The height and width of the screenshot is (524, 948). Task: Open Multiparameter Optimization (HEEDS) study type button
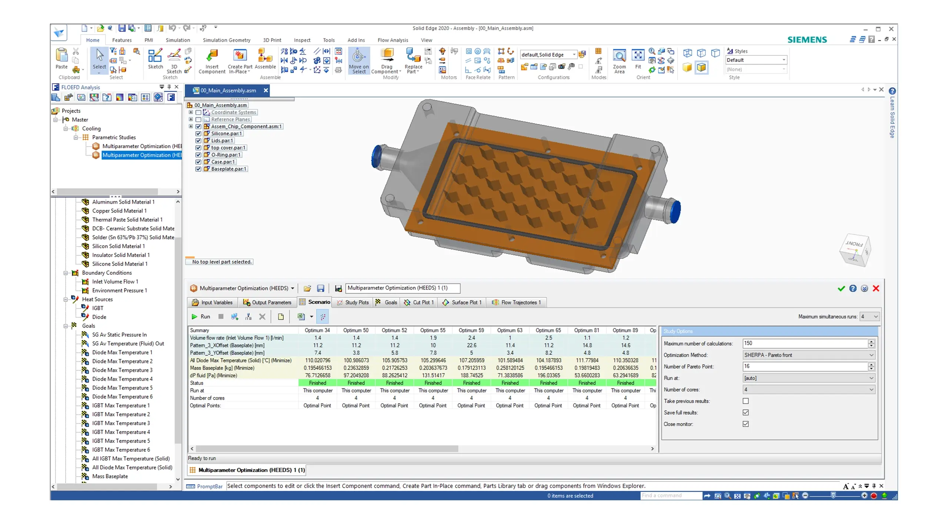click(242, 288)
